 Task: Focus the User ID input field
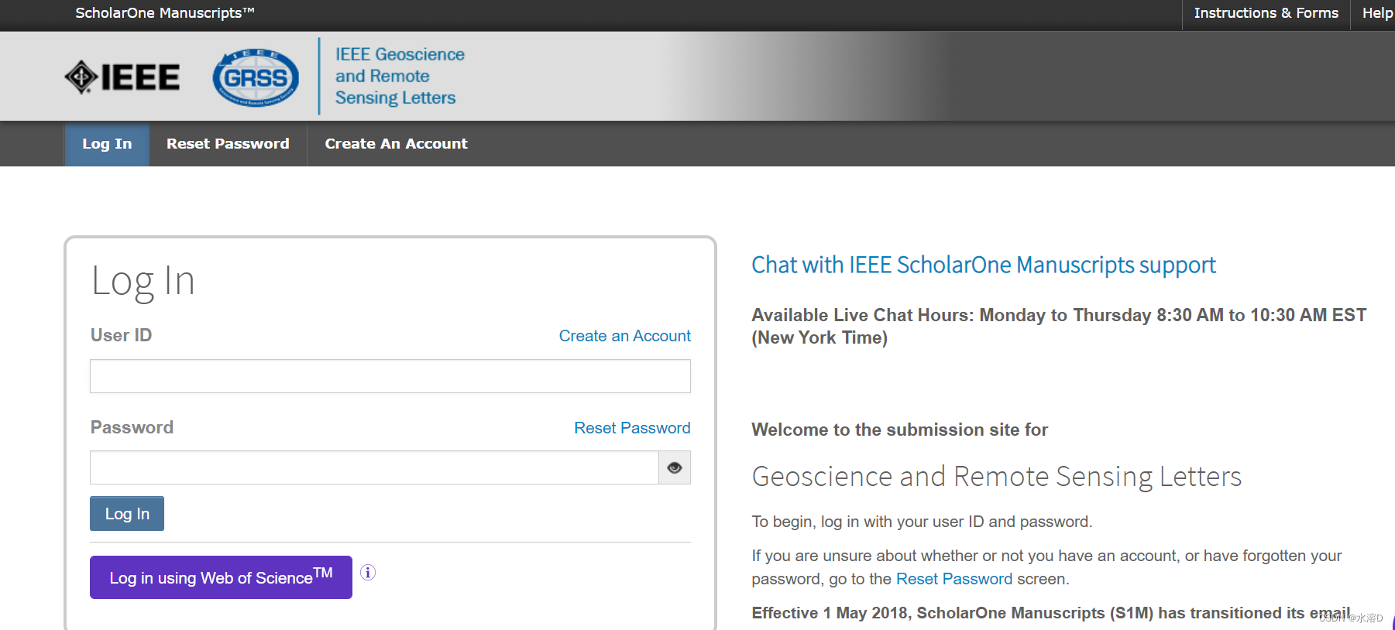point(390,376)
